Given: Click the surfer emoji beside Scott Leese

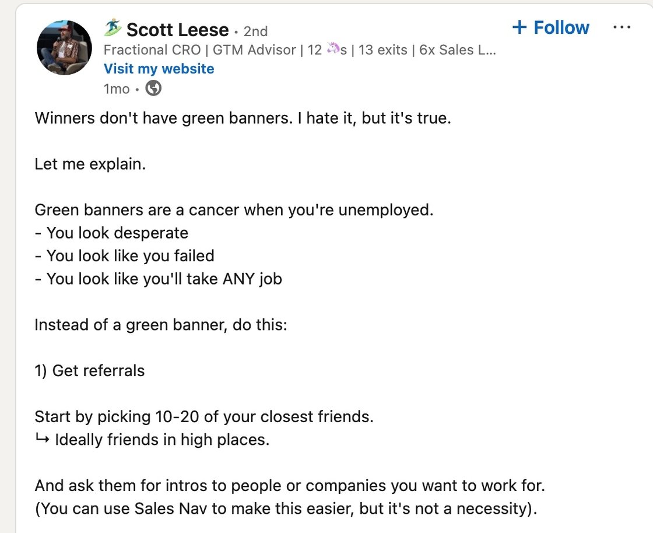Looking at the screenshot, I should (113, 28).
